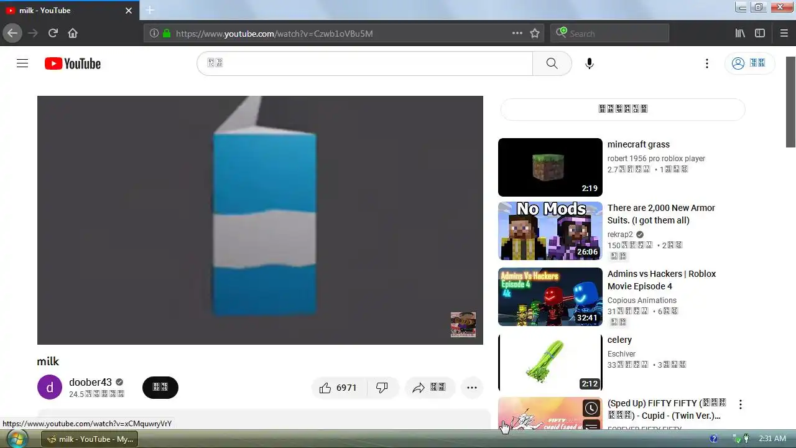Open Copious Animations channel name
Viewport: 796px width, 448px height.
pos(642,301)
